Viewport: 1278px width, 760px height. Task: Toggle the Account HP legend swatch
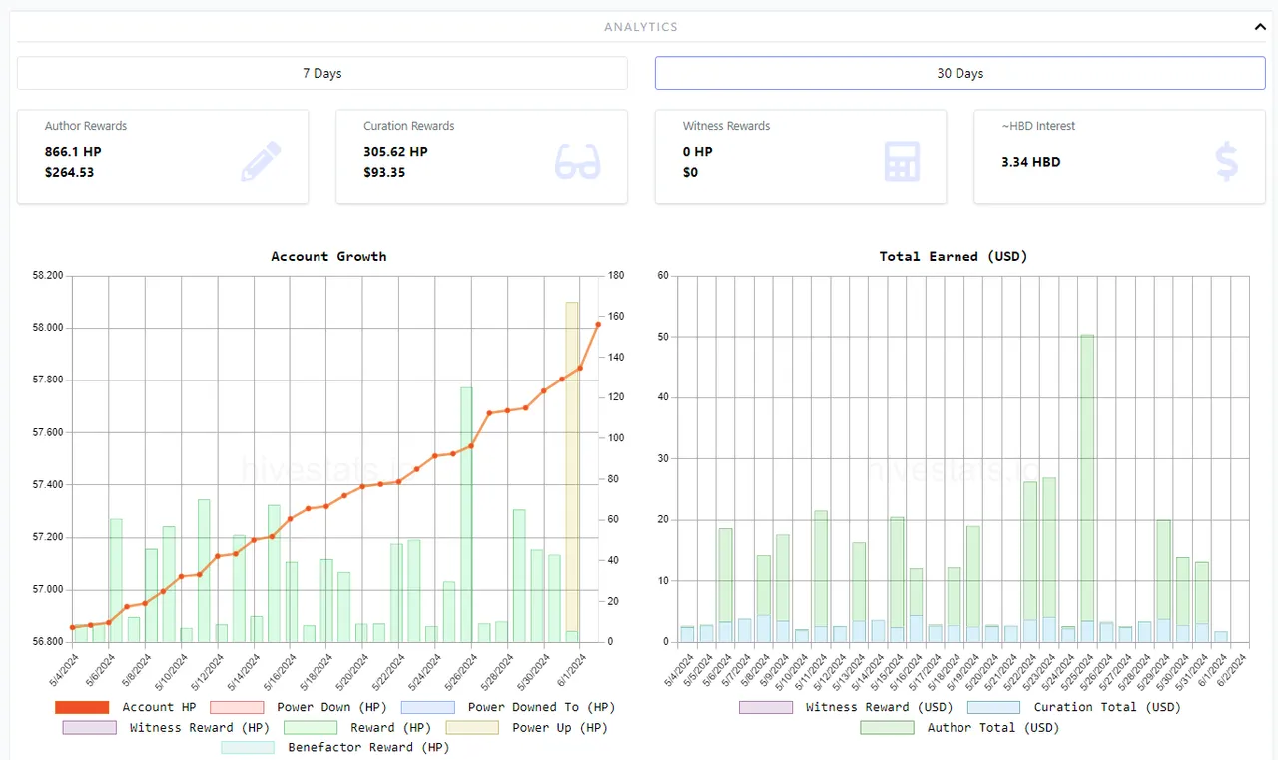82,707
